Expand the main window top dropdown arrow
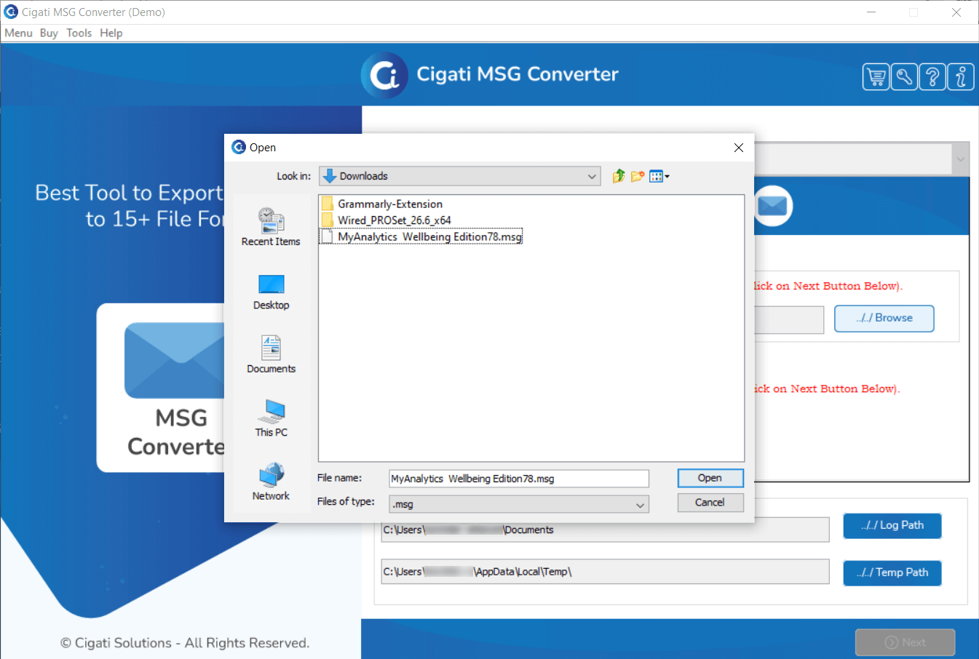The height and width of the screenshot is (659, 979). [961, 159]
